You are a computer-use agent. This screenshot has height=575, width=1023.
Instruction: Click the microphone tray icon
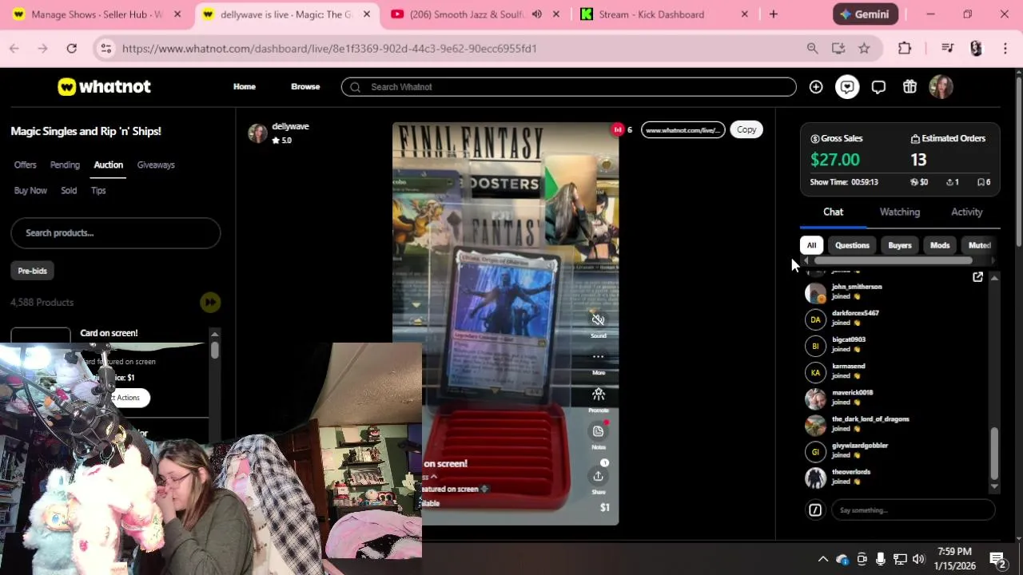880,559
